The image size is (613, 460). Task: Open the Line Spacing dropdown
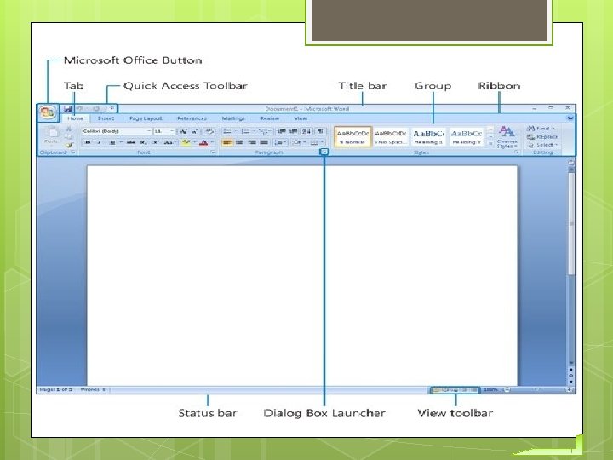coord(280,142)
